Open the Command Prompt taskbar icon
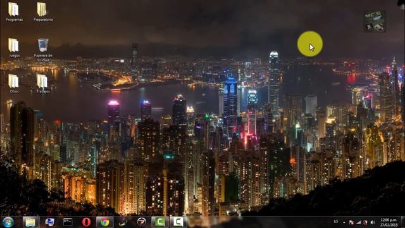 tap(68, 222)
